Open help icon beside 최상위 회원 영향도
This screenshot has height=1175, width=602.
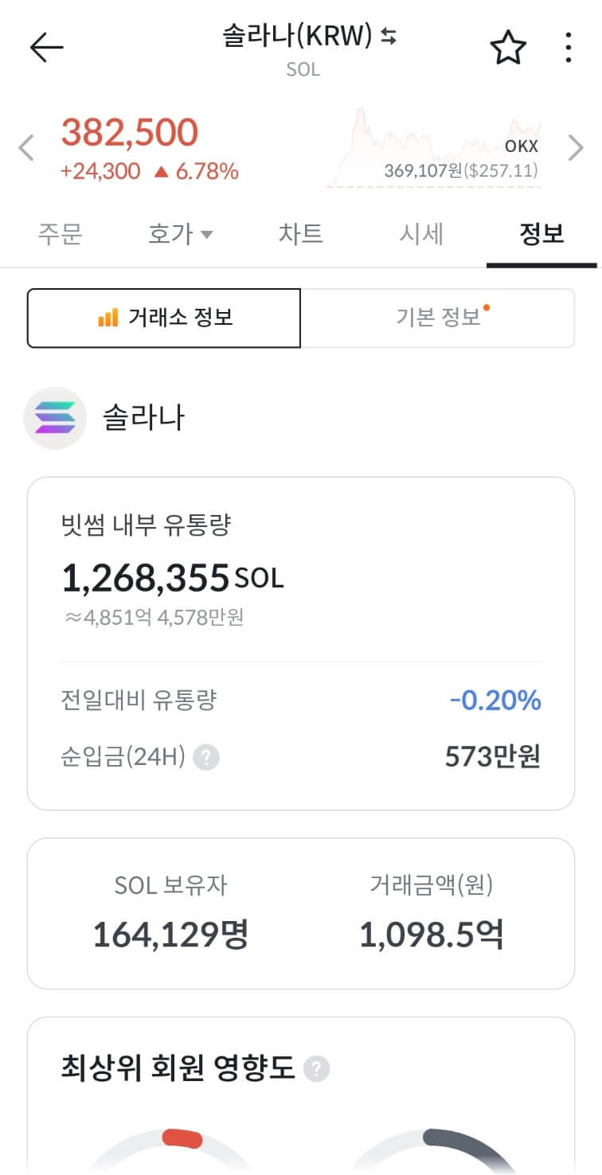coord(317,1068)
